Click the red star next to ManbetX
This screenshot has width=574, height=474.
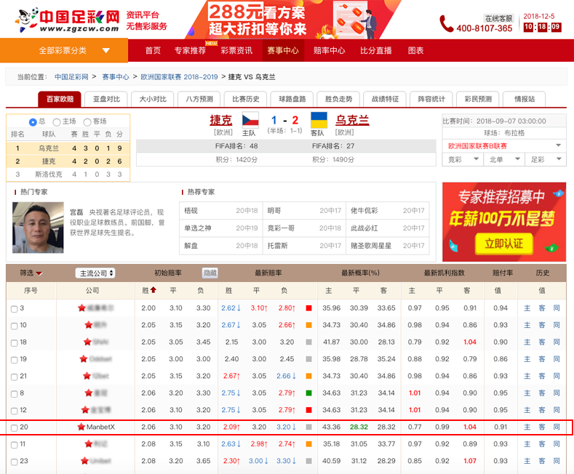81,427
